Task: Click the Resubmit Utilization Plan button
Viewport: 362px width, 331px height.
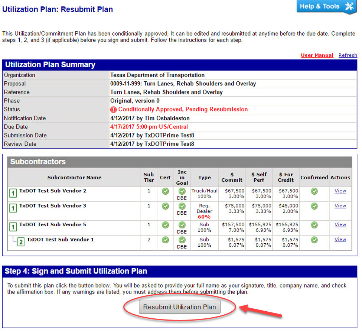Action: coord(180,307)
